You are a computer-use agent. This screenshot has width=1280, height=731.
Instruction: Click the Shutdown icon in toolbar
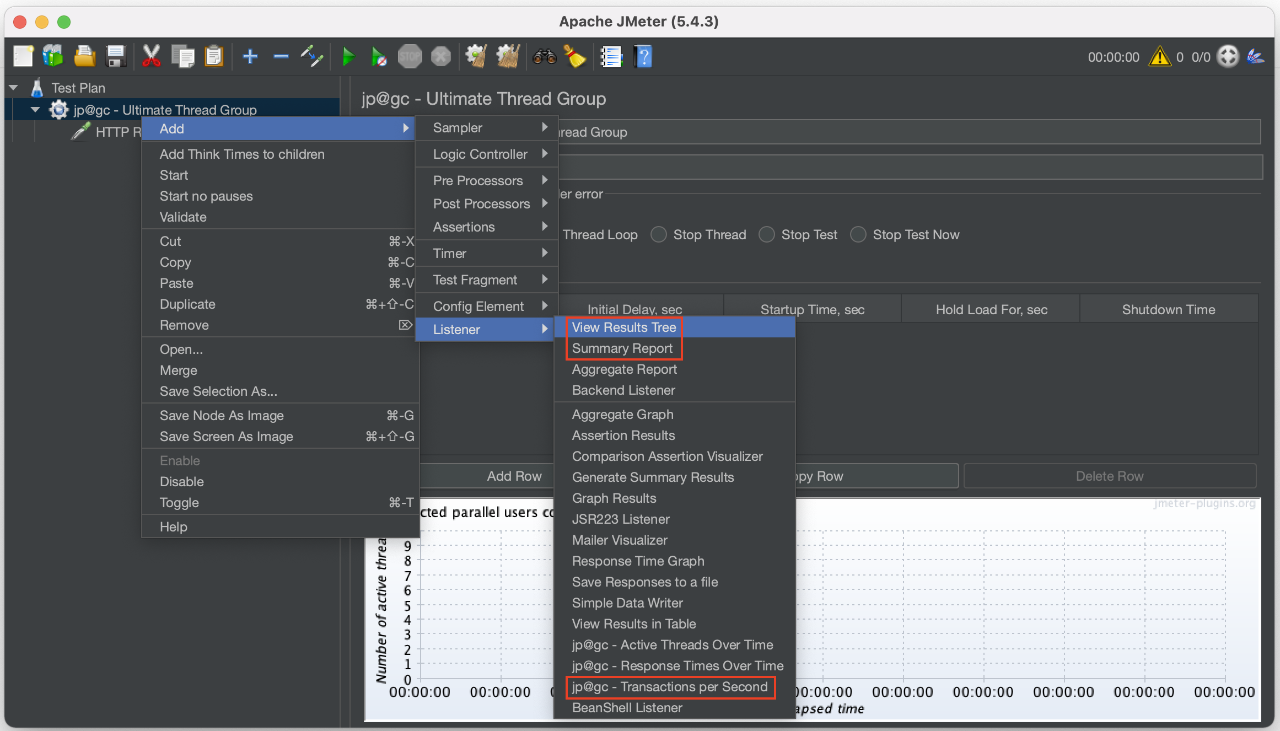(x=440, y=56)
